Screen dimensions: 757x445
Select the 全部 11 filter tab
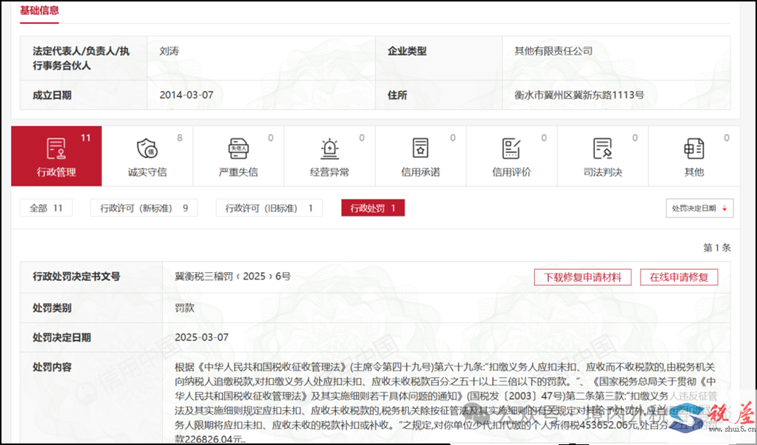(x=46, y=208)
